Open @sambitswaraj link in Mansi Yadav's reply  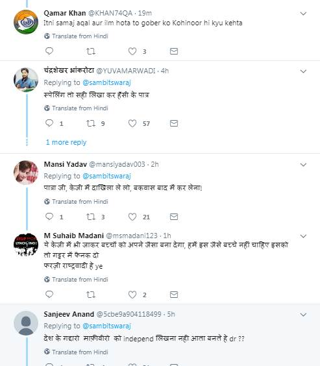[106, 176]
